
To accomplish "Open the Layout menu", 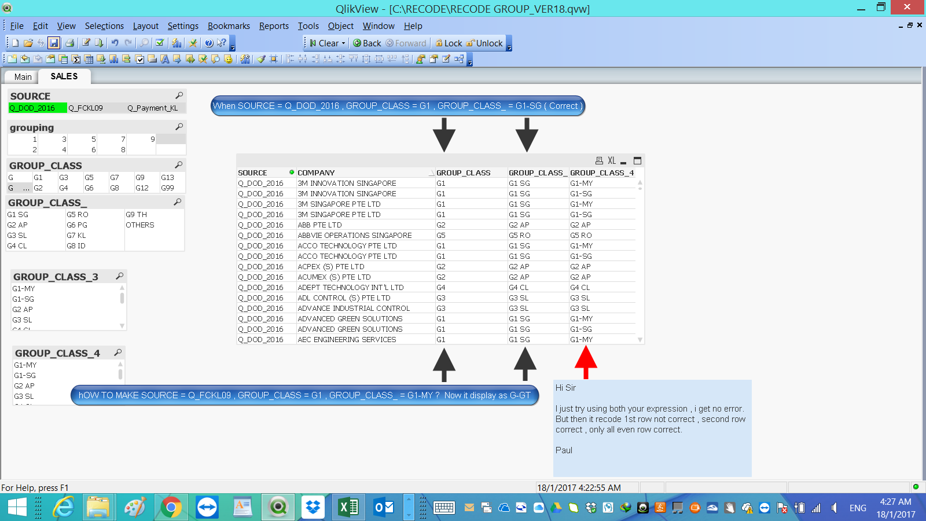I will point(146,26).
